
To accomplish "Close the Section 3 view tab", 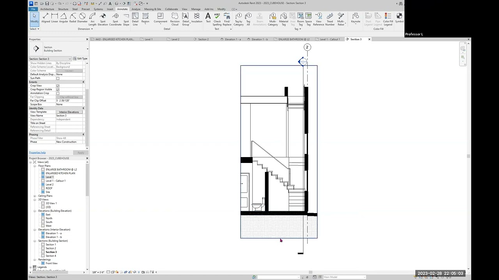I will 369,39.
